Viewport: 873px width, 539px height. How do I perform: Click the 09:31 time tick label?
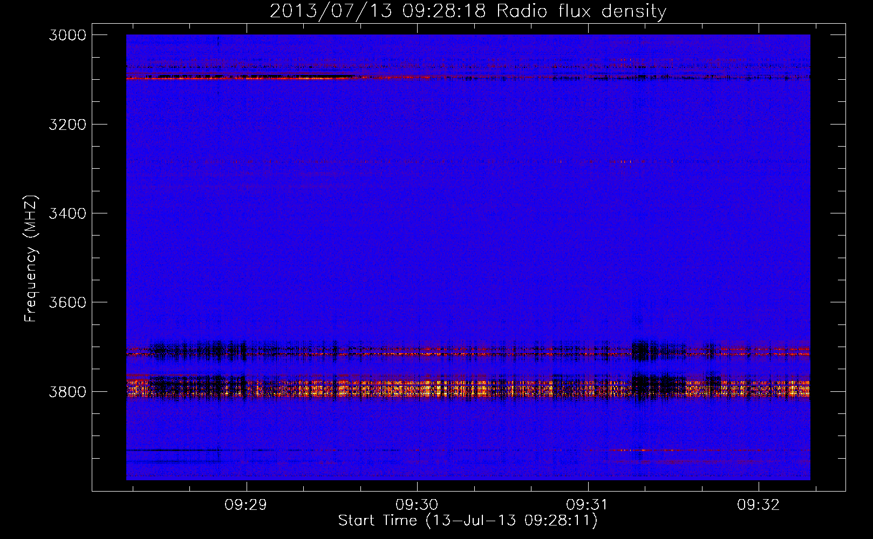587,505
